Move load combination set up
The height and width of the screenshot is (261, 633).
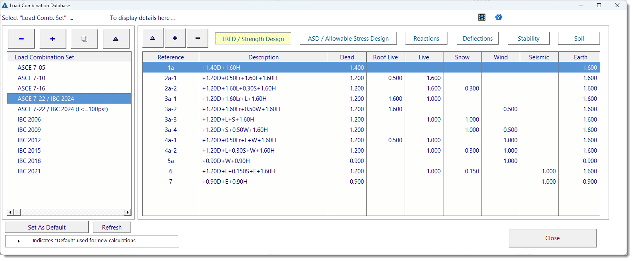click(x=116, y=39)
